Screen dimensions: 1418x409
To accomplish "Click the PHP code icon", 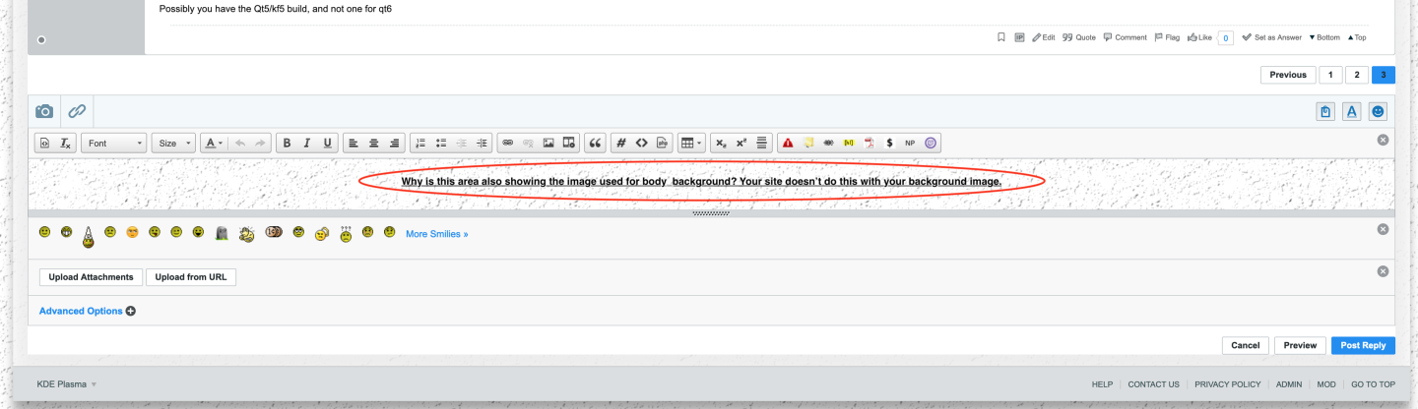I will (663, 143).
